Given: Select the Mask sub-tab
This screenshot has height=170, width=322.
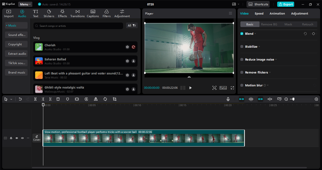Looking at the screenshot, I should coord(288,24).
